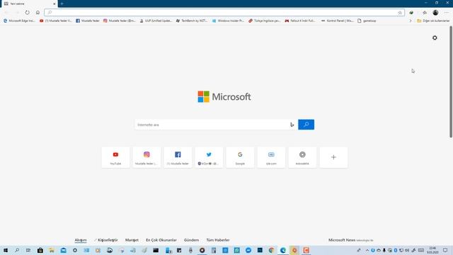
Task: Open the YouTube Mustafa Yeder bookmark
Action: click(x=55, y=21)
